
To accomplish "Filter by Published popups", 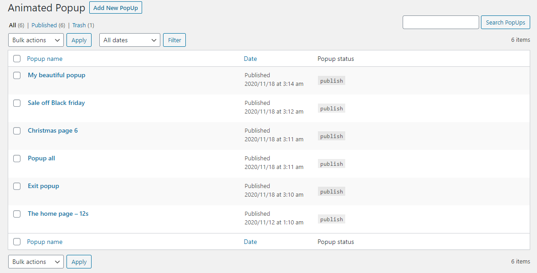I will 44,25.
